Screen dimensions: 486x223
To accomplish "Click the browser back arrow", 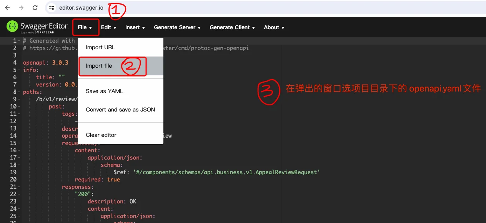I will tap(7, 7).
